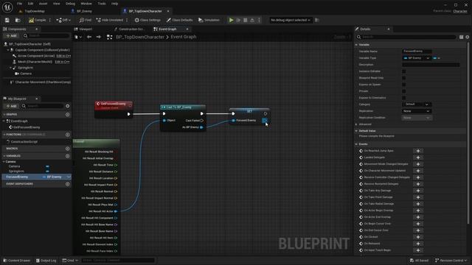The image size is (472, 265).
Task: Expand the Advanced section in Details
Action: [x=356, y=124]
